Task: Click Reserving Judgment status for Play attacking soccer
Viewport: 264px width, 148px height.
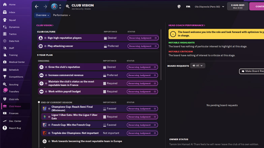Action: (x=143, y=46)
